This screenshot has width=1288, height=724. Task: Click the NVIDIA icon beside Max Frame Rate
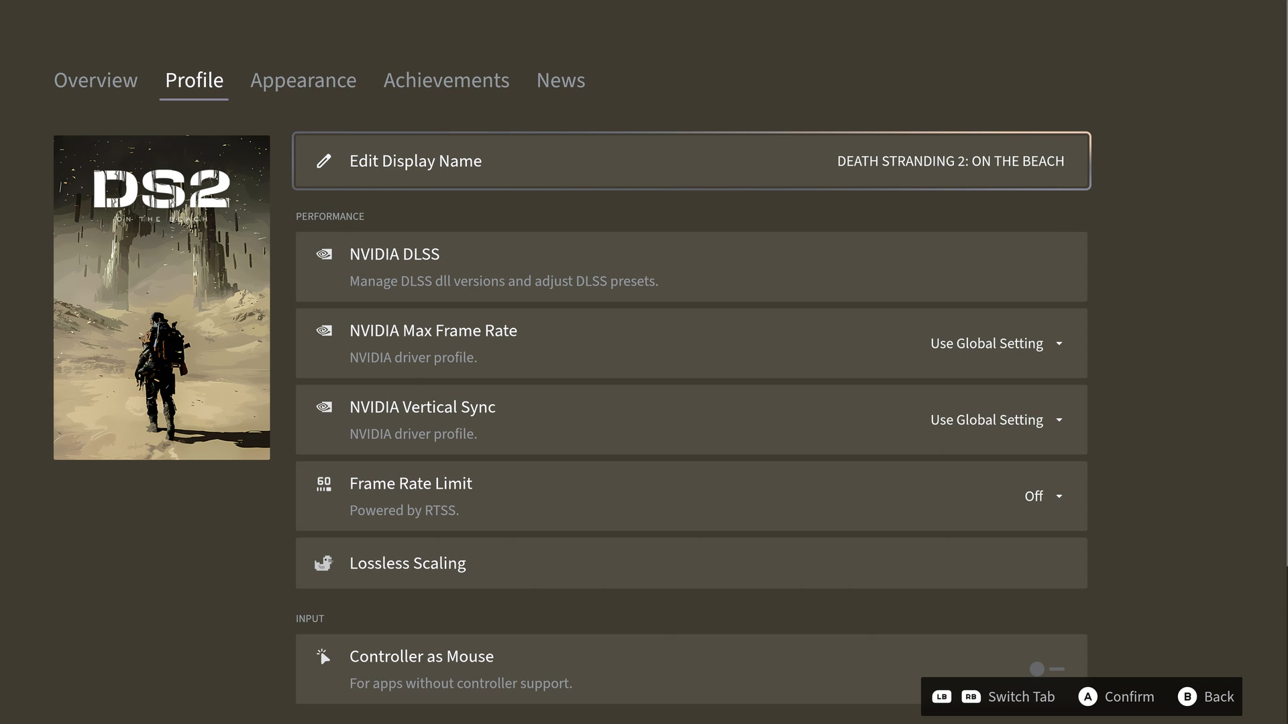point(324,330)
